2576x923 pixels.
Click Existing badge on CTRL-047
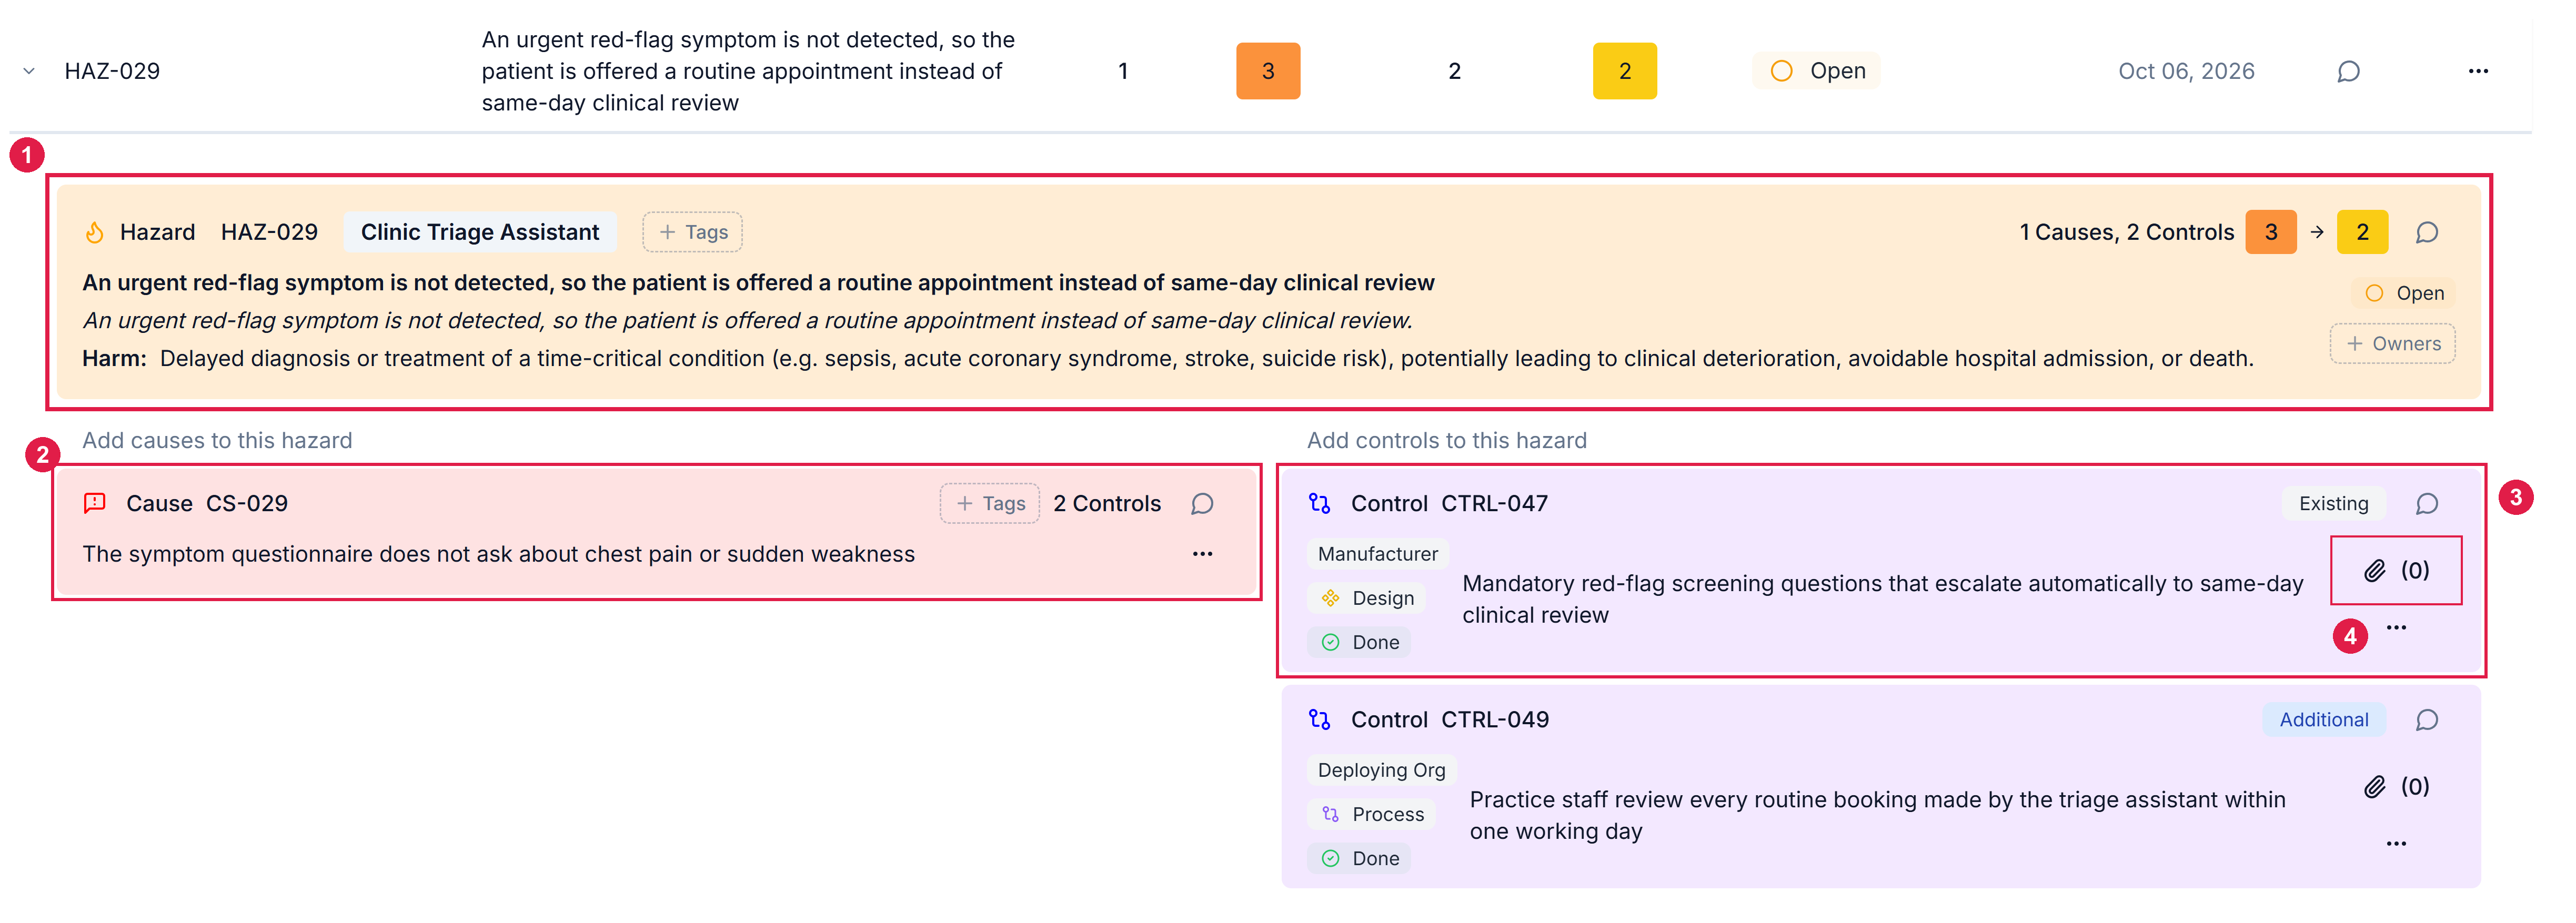(x=2333, y=503)
